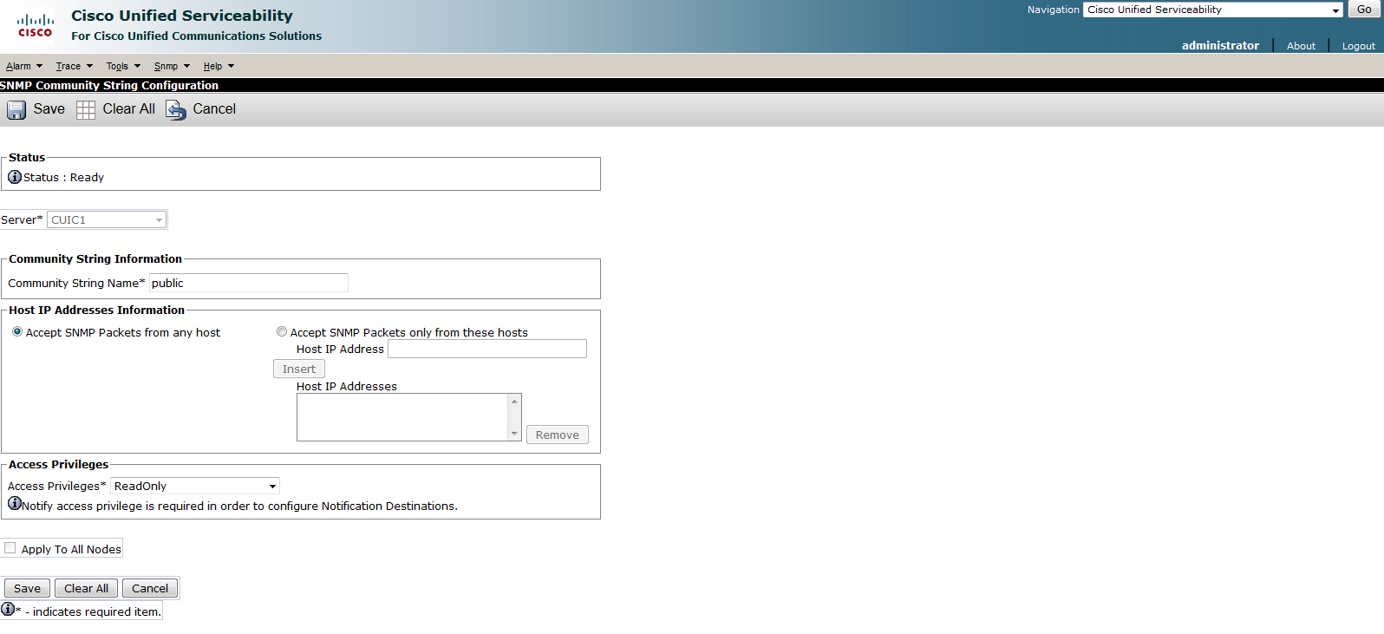Click the Community String Name field
Screen dimensions: 1384x634
(249, 283)
